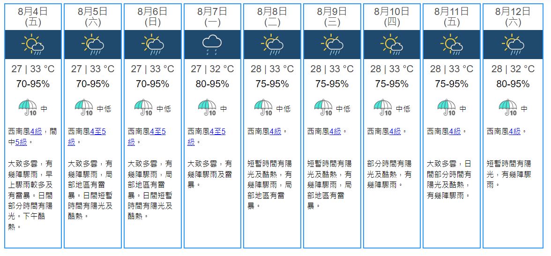Click the August 8 rain probability umbrella icon
Screen dimensions: 551x256
pos(263,108)
